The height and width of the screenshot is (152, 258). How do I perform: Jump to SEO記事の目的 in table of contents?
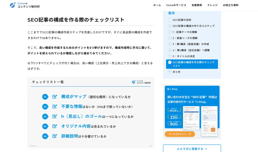pyautogui.click(x=182, y=20)
